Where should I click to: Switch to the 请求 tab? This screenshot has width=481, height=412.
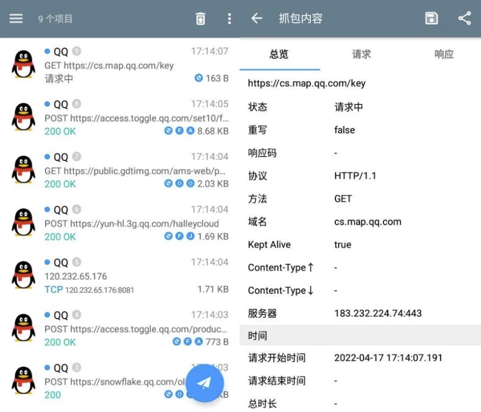tap(361, 54)
